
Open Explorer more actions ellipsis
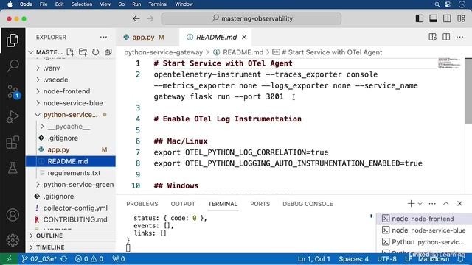pos(103,38)
